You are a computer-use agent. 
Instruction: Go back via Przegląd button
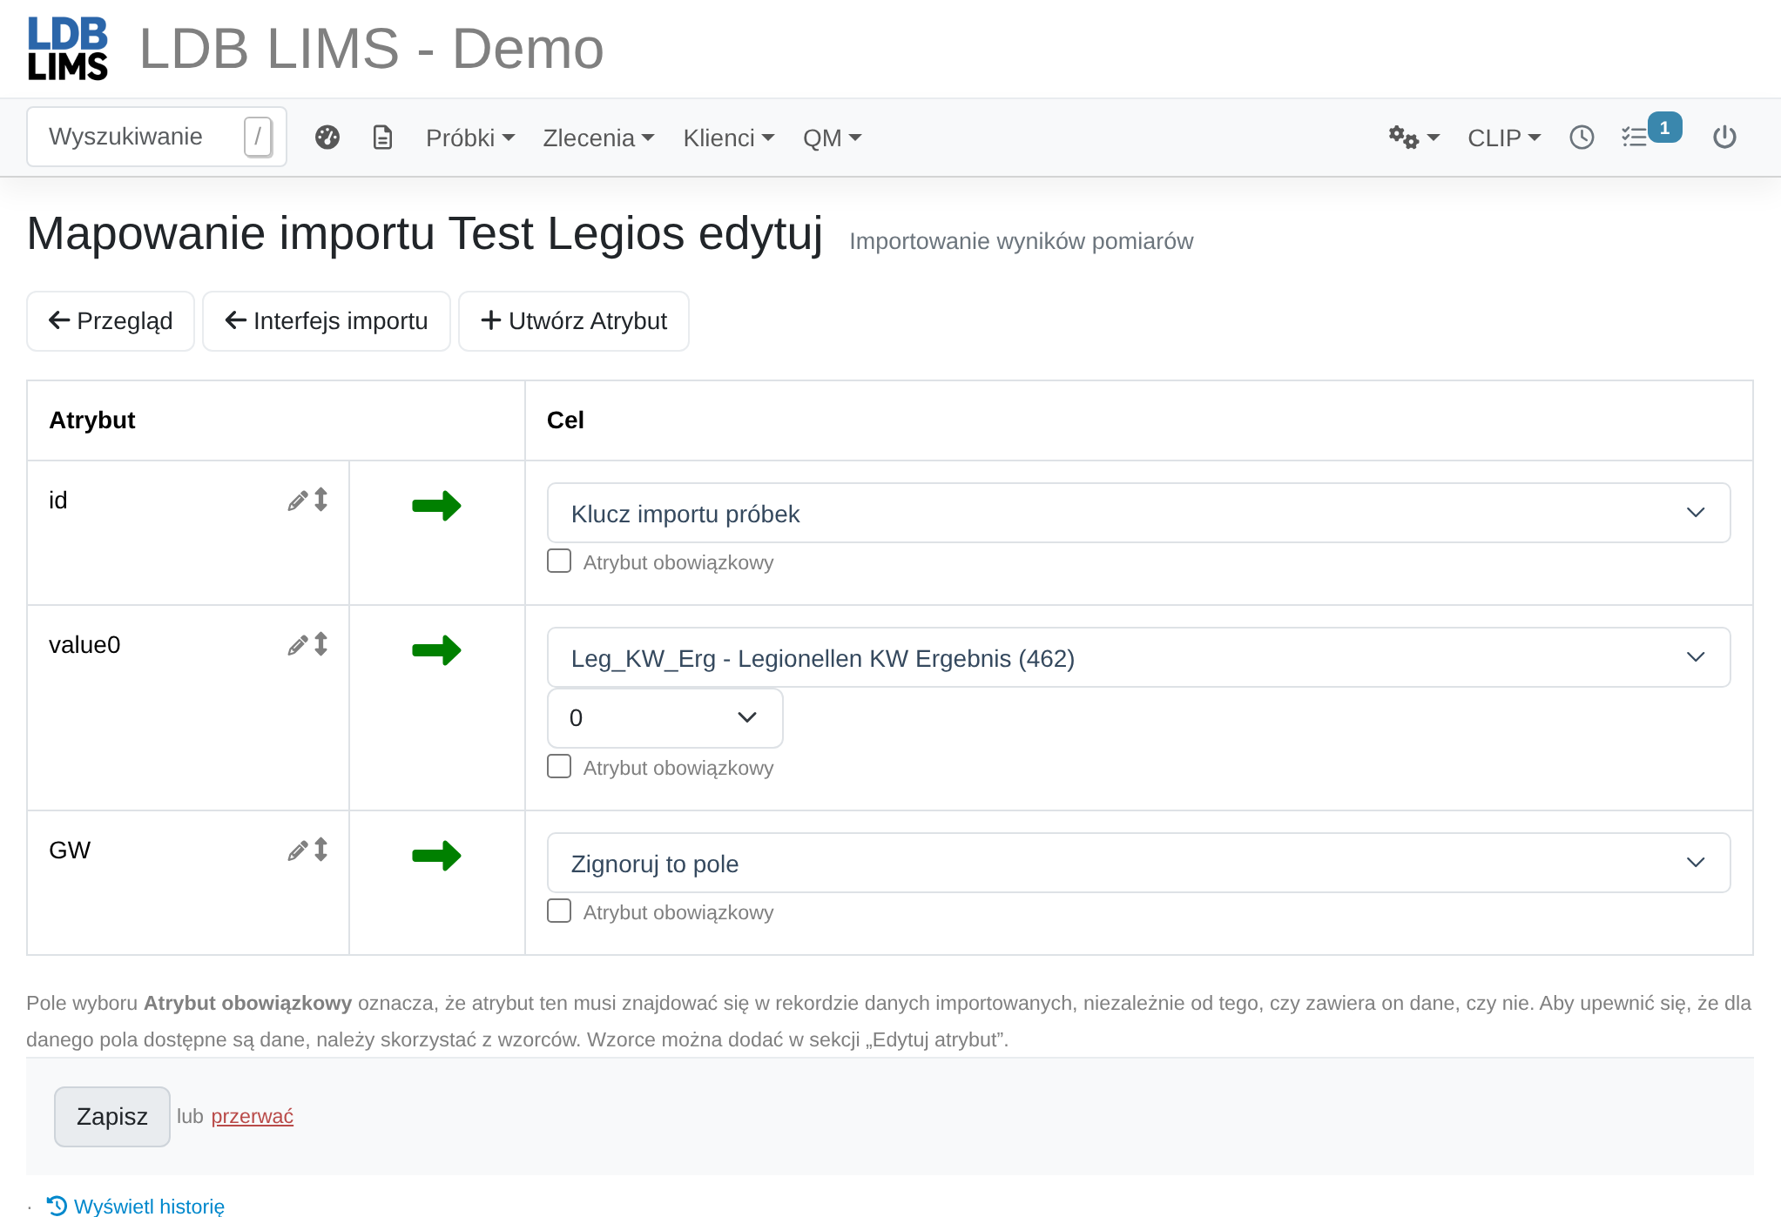[x=111, y=321]
